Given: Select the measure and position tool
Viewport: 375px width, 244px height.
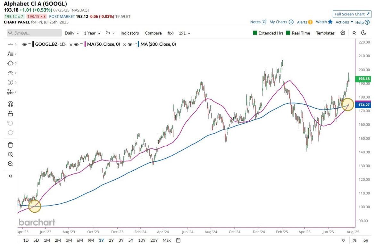Looking at the screenshot, I should pos(10,92).
